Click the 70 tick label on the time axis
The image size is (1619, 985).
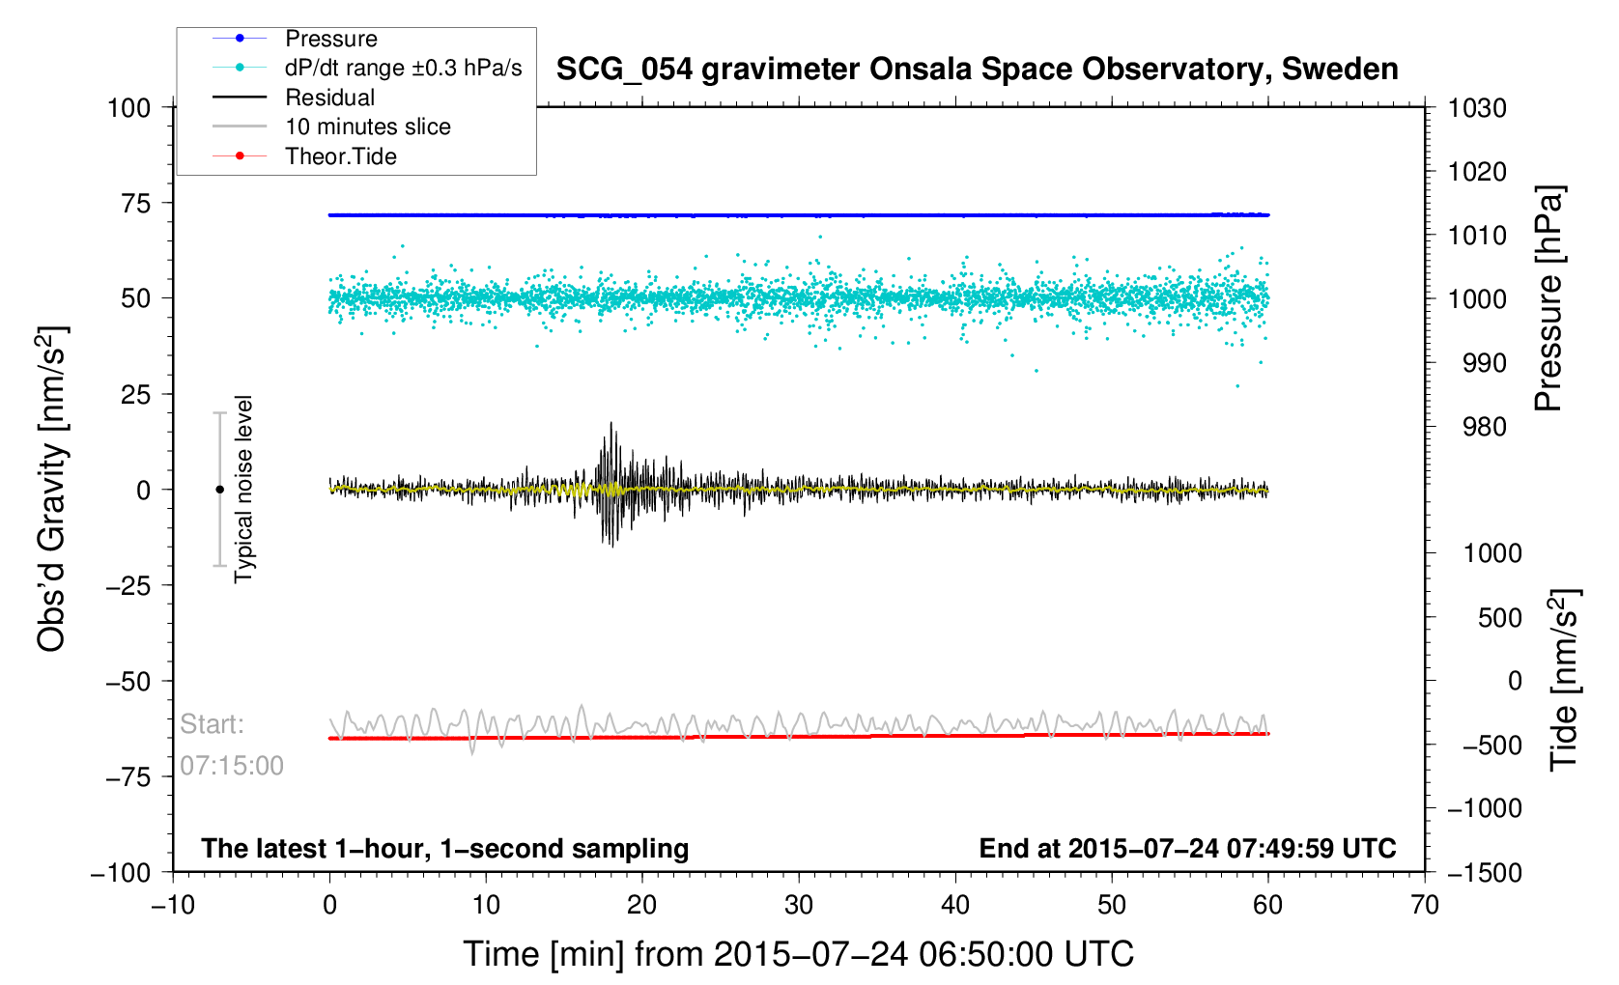1424,905
